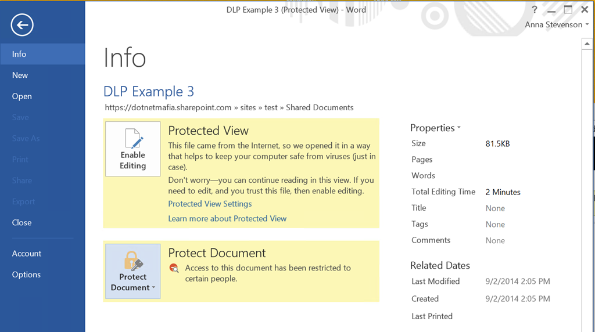Click the Title property value None
The image size is (595, 332).
coord(495,208)
